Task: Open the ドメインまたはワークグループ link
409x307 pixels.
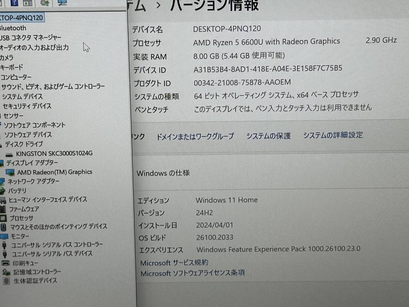Action: pyautogui.click(x=195, y=137)
